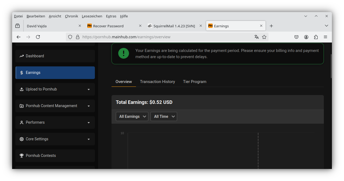Open the Firefox account profile icon

(306, 37)
